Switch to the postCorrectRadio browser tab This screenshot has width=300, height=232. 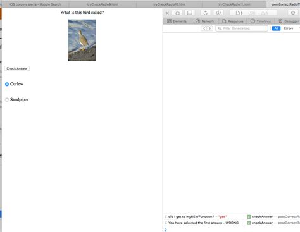click(x=284, y=4)
